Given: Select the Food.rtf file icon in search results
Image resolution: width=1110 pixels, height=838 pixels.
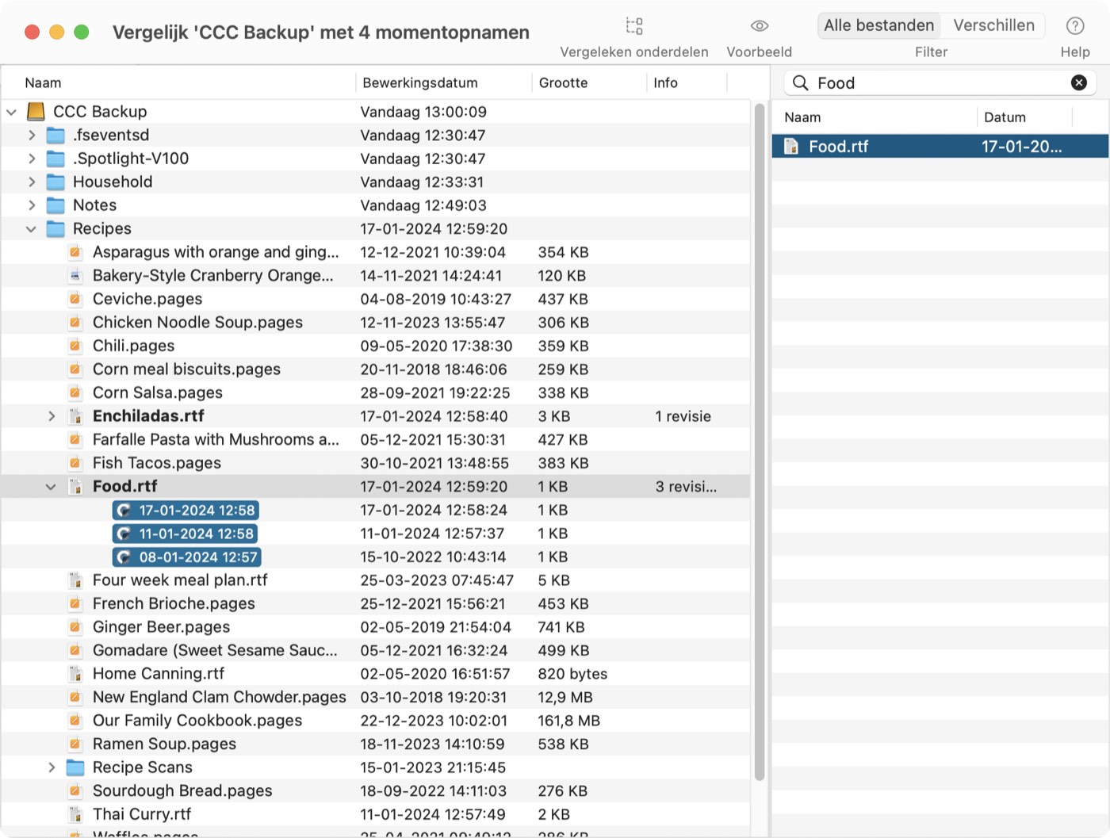Looking at the screenshot, I should coord(791,146).
